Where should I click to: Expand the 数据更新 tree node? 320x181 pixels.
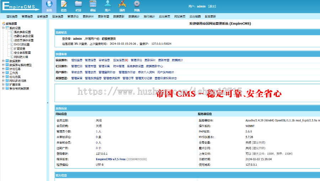pos(3,61)
